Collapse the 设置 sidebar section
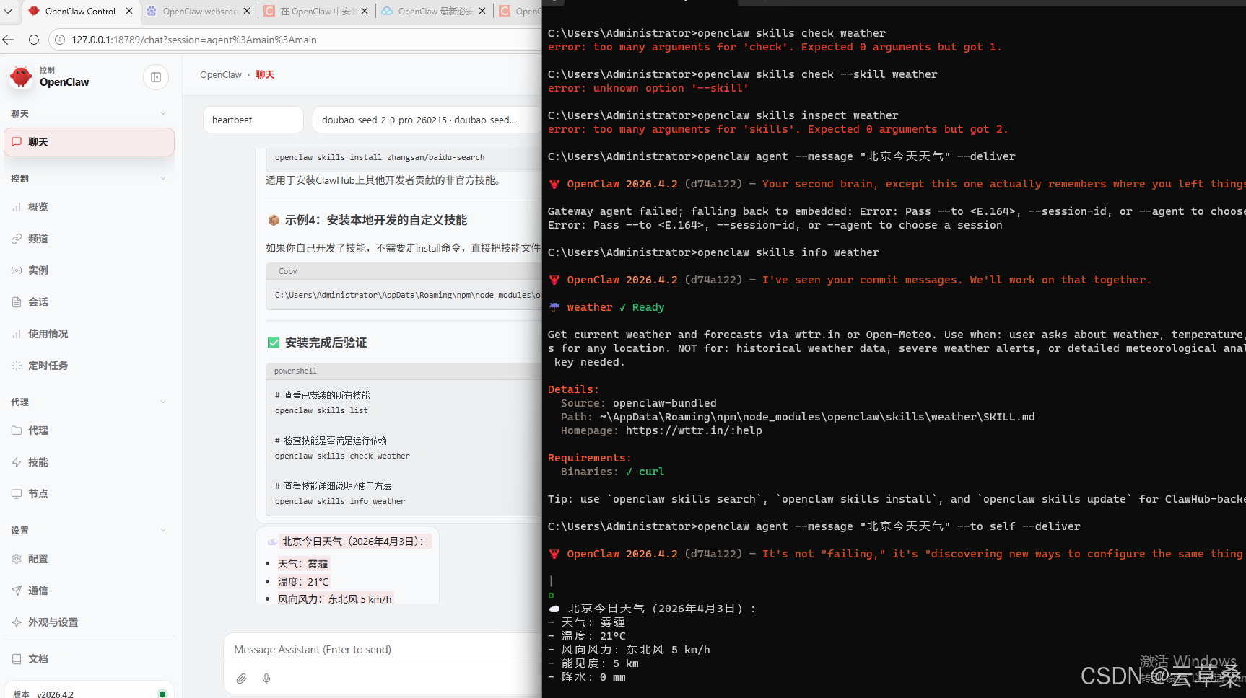 click(x=163, y=530)
